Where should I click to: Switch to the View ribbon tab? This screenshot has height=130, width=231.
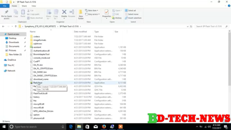point(34,6)
